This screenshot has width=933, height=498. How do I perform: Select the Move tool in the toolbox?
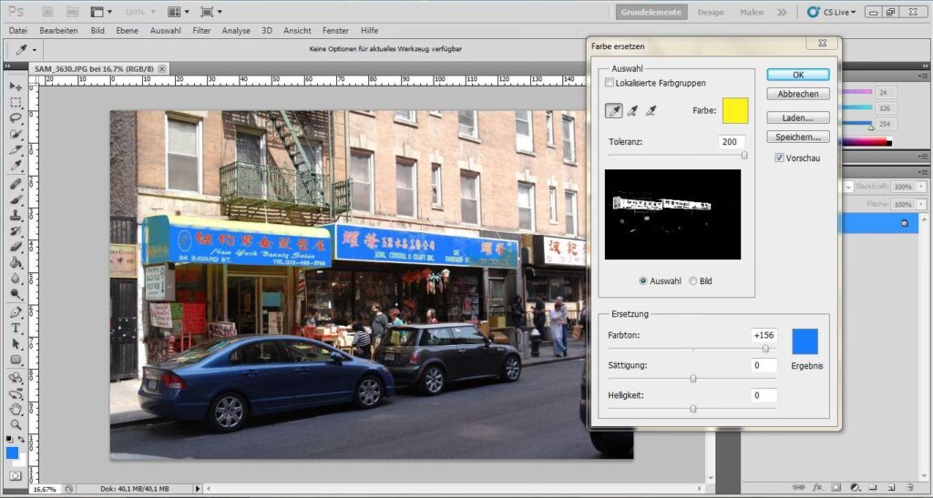tap(15, 86)
